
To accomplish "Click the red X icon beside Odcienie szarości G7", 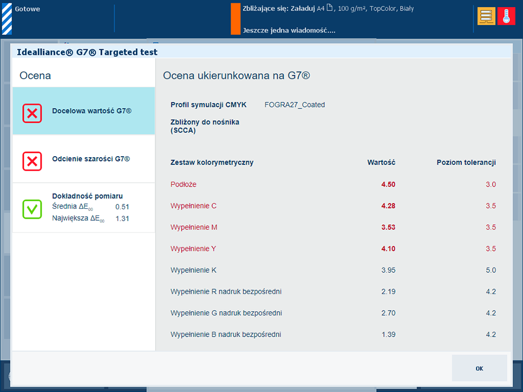I will pyautogui.click(x=32, y=161).
